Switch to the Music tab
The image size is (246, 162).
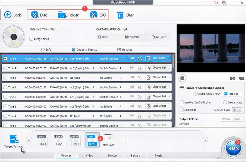159,155
